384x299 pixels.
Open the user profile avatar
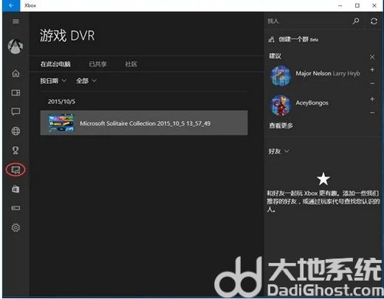[x=16, y=46]
